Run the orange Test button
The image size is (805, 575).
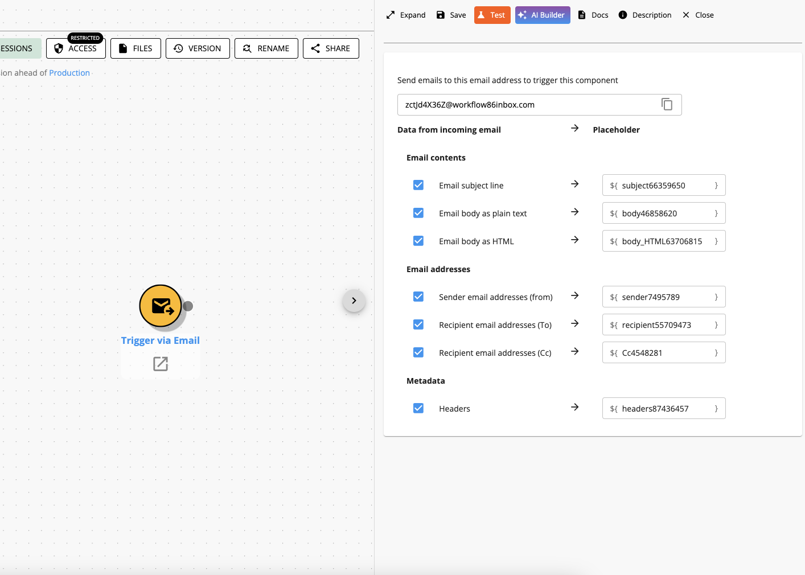coord(492,15)
